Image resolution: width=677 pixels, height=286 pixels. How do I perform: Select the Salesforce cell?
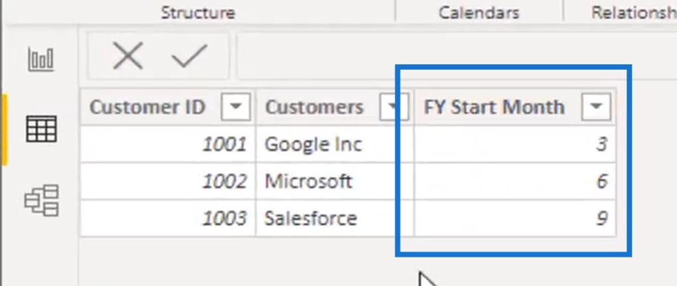click(x=335, y=218)
